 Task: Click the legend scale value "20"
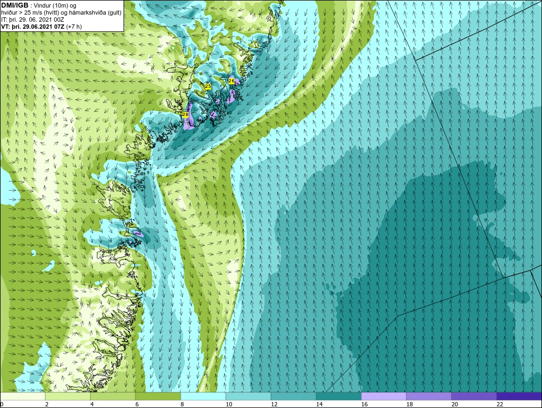455,404
